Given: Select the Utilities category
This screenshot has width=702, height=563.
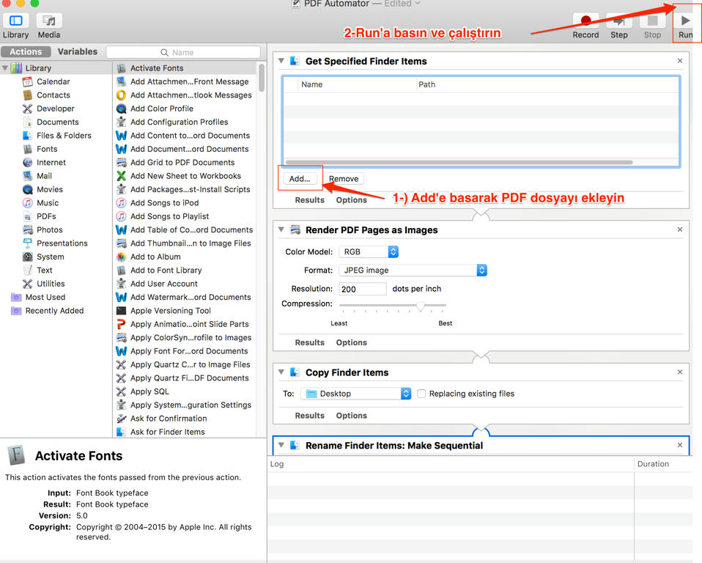Looking at the screenshot, I should (51, 284).
